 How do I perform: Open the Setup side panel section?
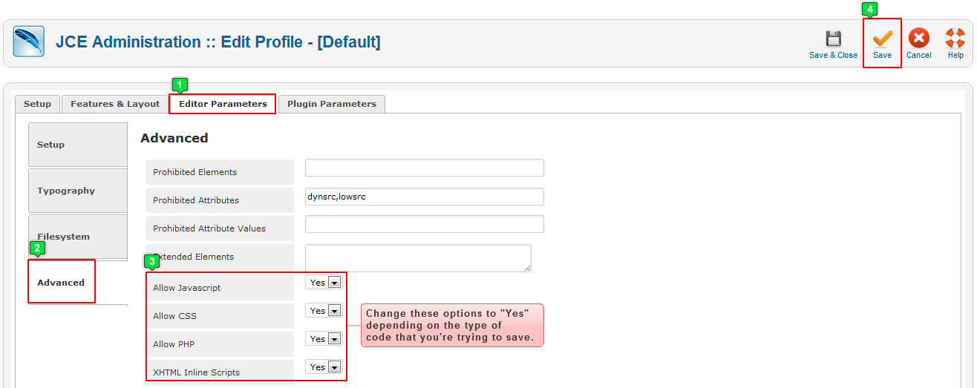(x=77, y=145)
